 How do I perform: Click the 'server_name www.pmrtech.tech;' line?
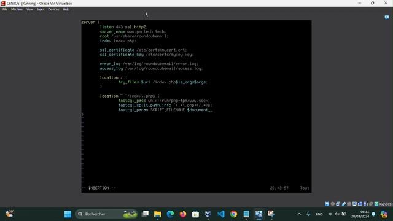point(133,31)
